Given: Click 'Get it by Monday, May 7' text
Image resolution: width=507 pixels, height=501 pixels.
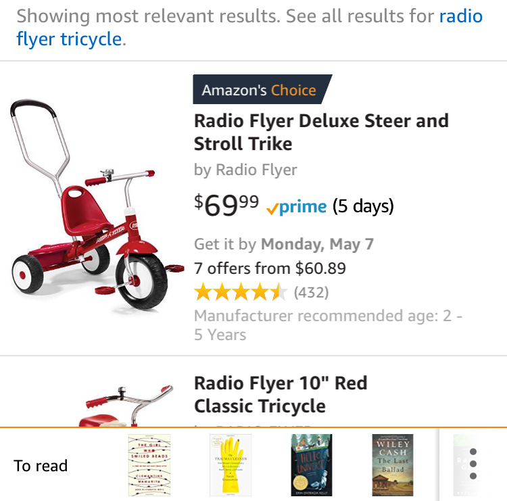Looking at the screenshot, I should point(283,244).
